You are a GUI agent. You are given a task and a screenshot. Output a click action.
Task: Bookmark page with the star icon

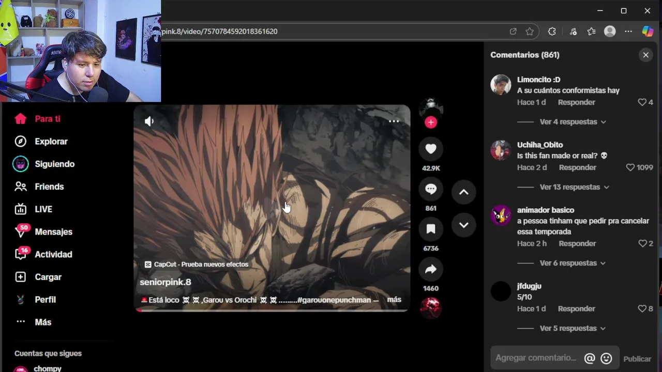point(530,32)
